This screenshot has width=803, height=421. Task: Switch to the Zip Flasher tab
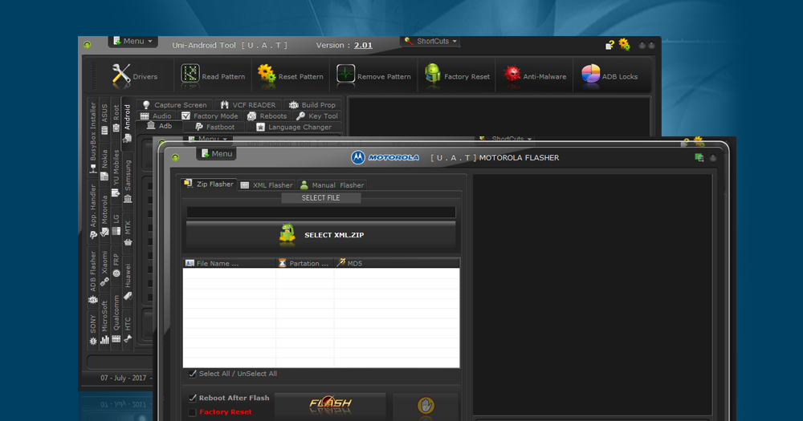coord(209,184)
